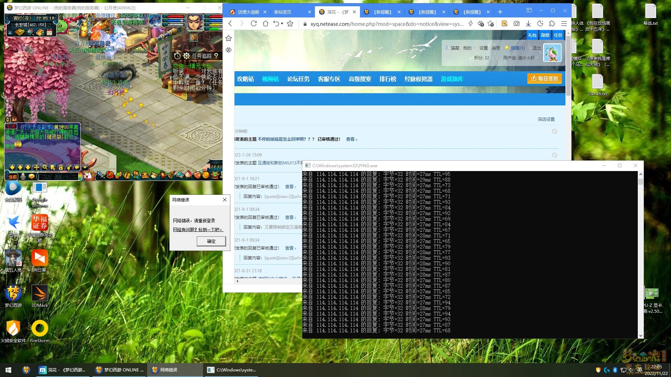Viewport: 671px width, 377px height.
Task: Open the 勋章 medals tab
Action: click(x=545, y=35)
